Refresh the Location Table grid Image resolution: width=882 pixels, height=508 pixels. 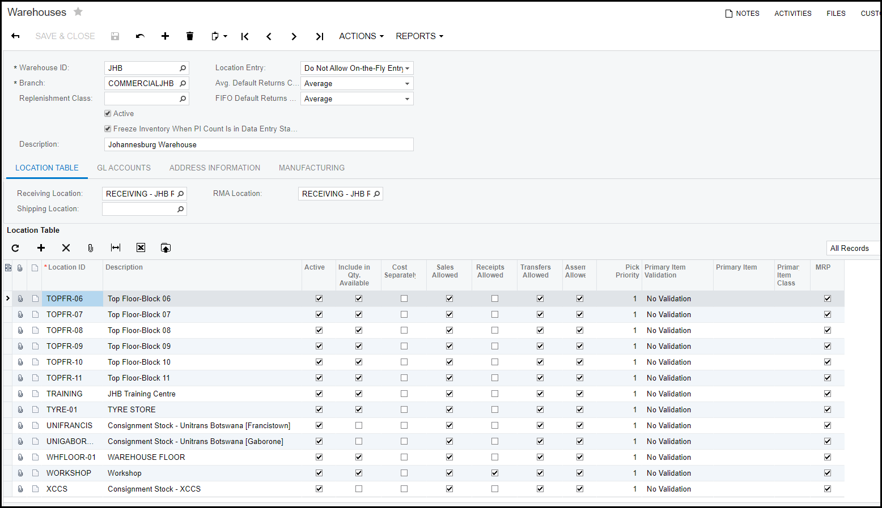[x=15, y=248]
